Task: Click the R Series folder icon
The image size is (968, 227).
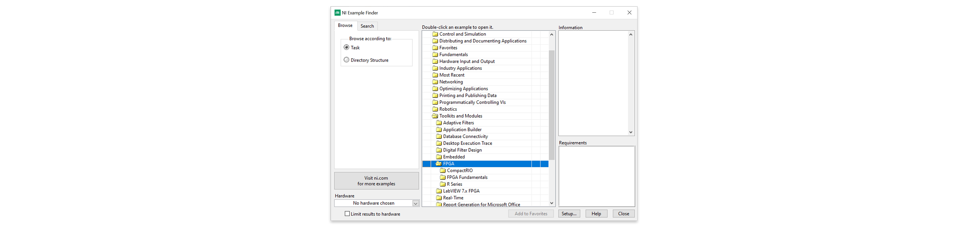Action: click(443, 184)
